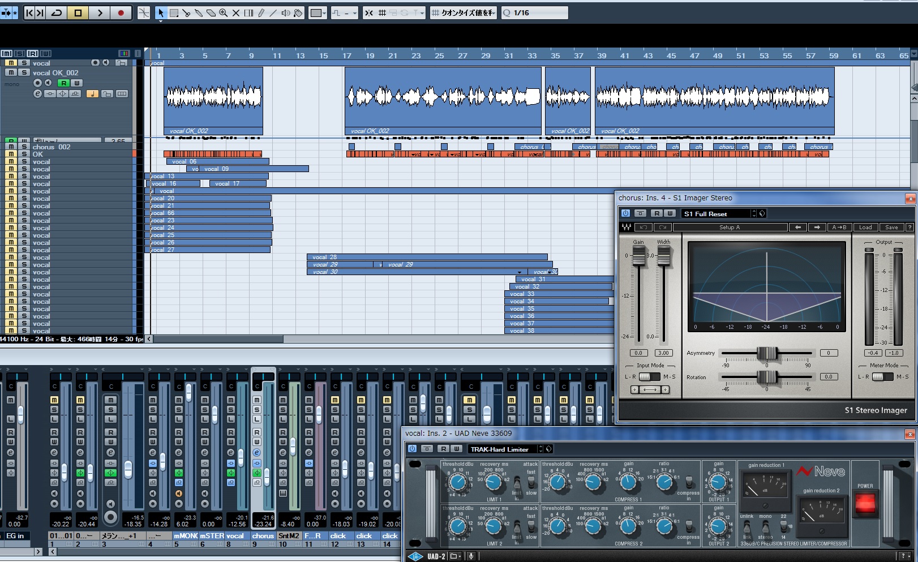Click Redo arrow in S1 Imager toolbar
The width and height of the screenshot is (918, 562).
(x=663, y=227)
